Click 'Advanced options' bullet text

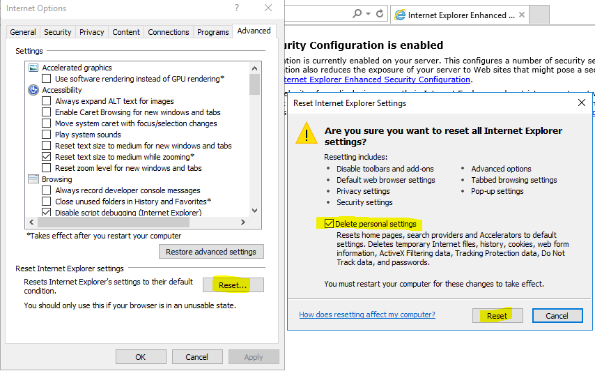[x=501, y=169]
